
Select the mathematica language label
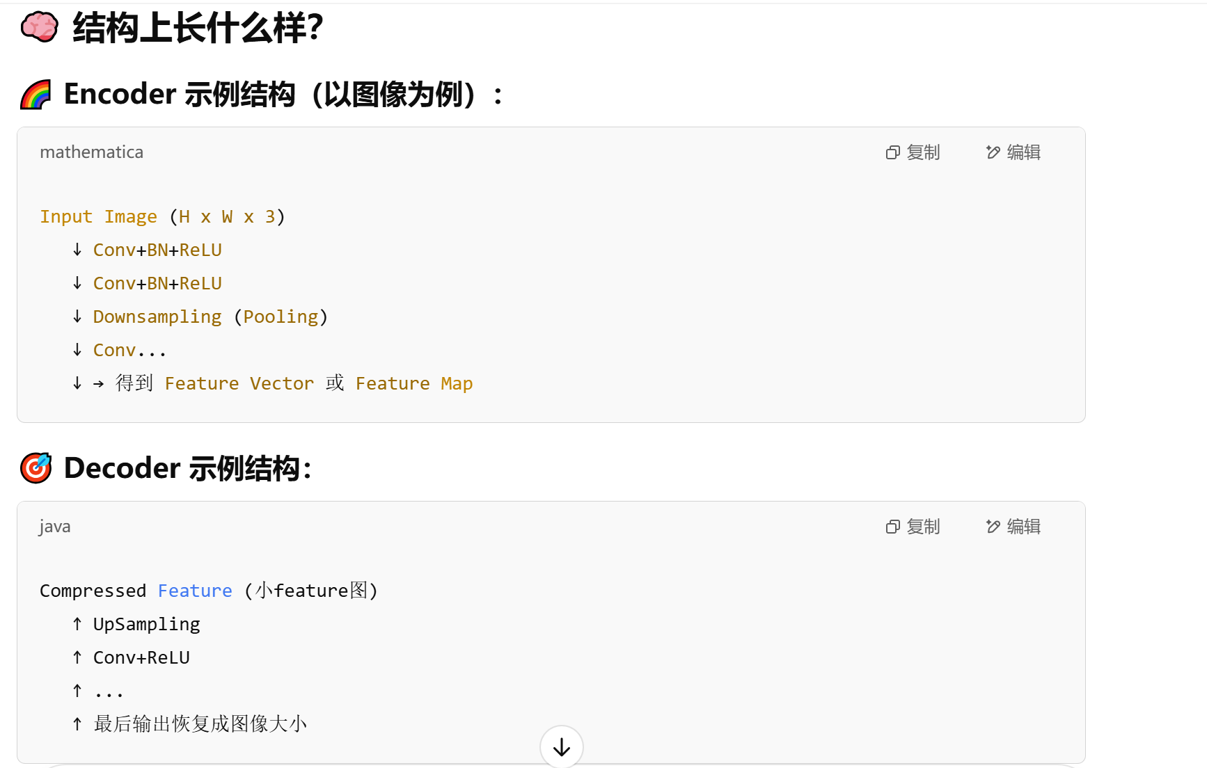[x=91, y=152]
